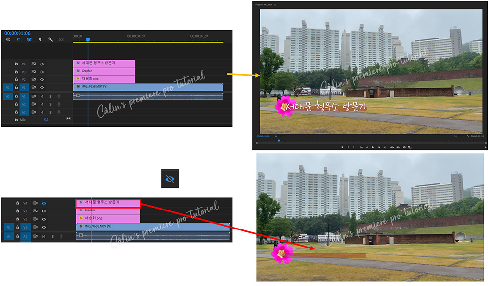Click the nest sequences toggle icon in timeline header
The height and width of the screenshot is (286, 488).
coord(8,40)
